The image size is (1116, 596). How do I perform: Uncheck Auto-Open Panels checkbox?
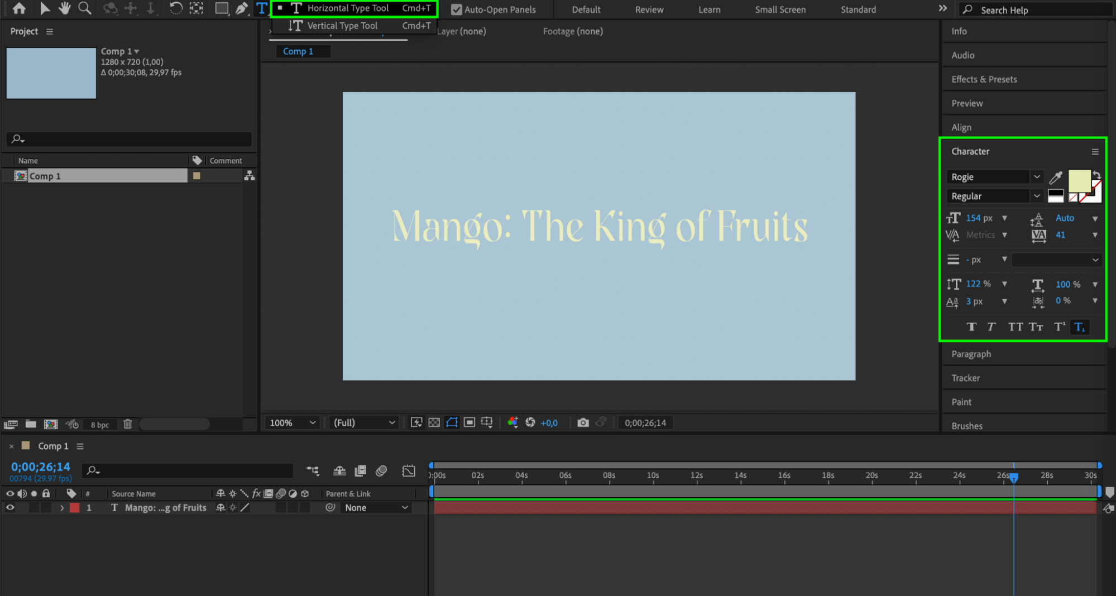pyautogui.click(x=456, y=9)
